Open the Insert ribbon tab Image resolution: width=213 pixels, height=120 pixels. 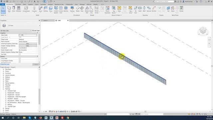coord(37,4)
